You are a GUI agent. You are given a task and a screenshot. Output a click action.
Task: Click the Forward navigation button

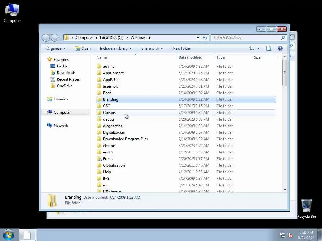coord(54,38)
